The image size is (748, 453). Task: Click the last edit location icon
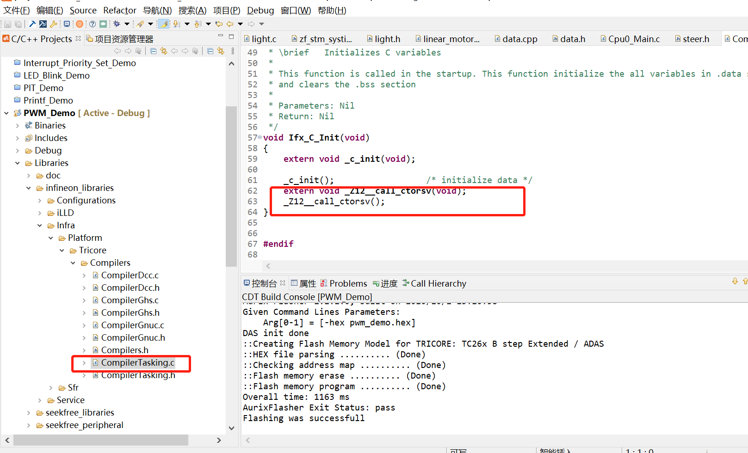[x=219, y=24]
